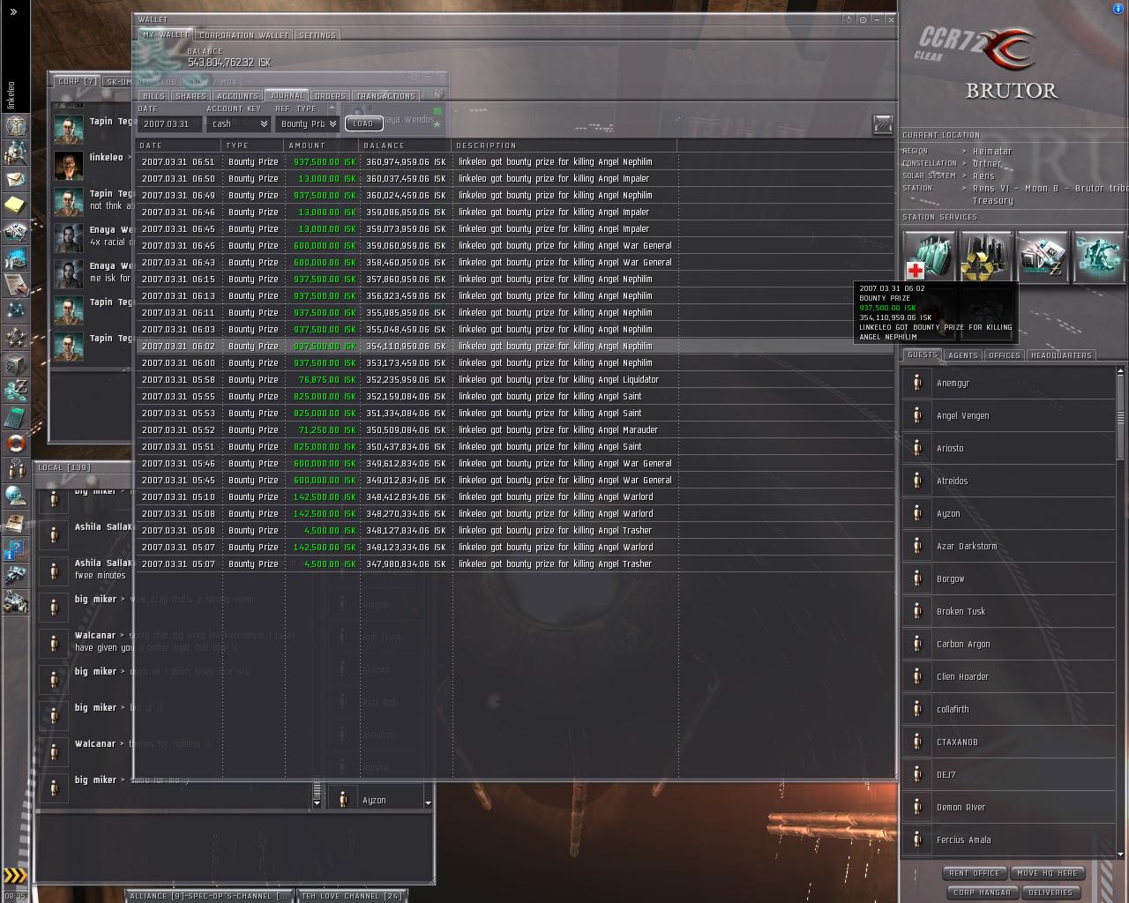This screenshot has height=903, width=1129.
Task: Expand the sidebar with the double-chevron icon
Action: (14, 12)
